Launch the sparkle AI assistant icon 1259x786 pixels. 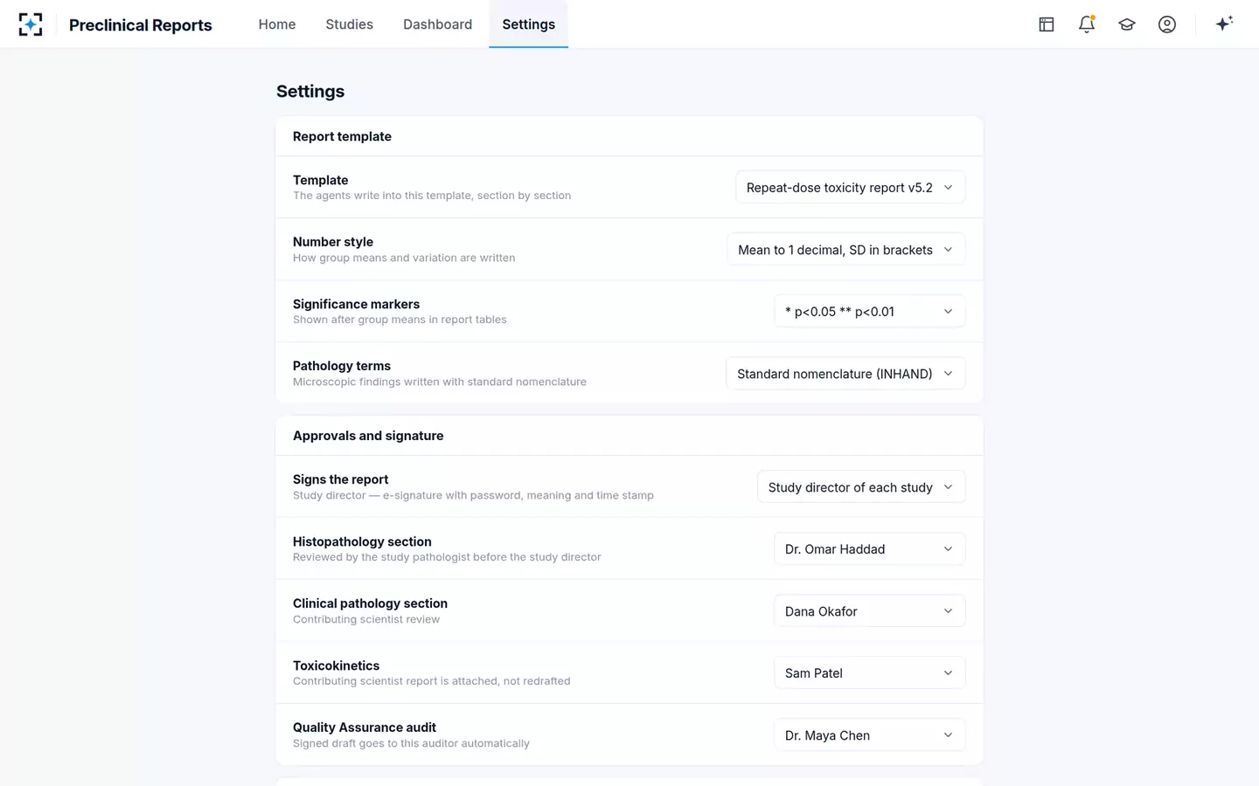click(1224, 24)
